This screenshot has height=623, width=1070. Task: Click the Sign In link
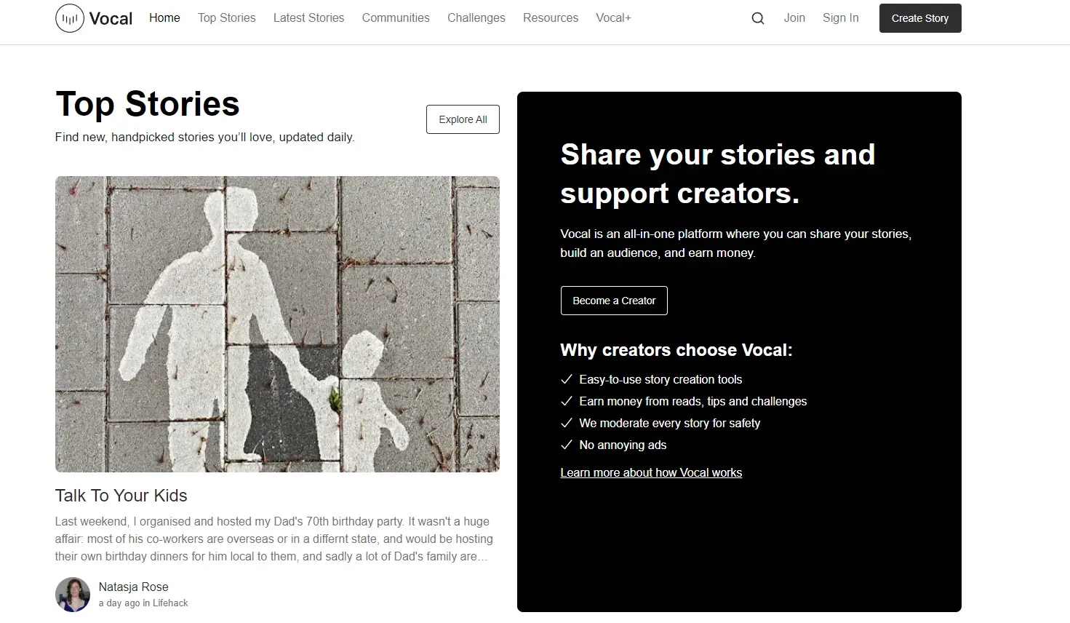pos(840,18)
